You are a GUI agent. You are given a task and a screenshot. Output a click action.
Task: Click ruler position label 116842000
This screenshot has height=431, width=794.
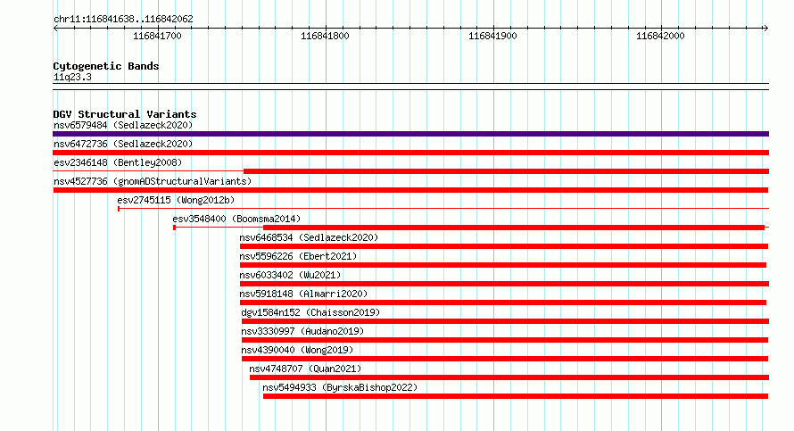(660, 36)
